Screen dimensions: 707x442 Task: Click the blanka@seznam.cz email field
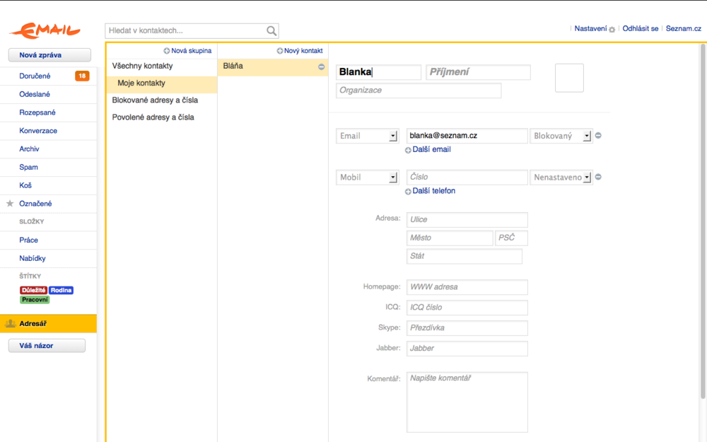pyautogui.click(x=467, y=136)
